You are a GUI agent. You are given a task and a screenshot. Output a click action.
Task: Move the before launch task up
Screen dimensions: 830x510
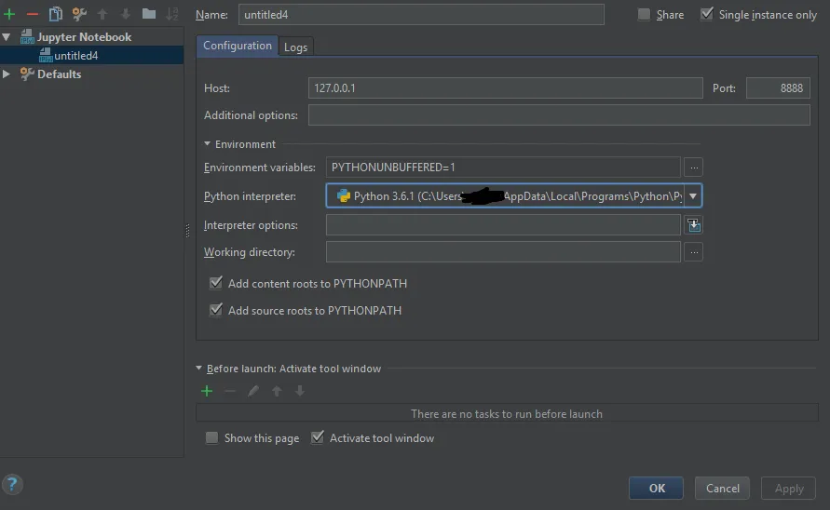point(277,391)
